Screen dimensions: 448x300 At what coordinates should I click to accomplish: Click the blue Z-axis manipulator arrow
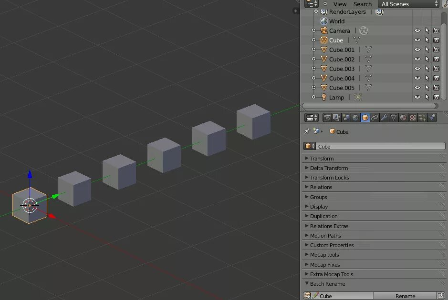click(30, 174)
